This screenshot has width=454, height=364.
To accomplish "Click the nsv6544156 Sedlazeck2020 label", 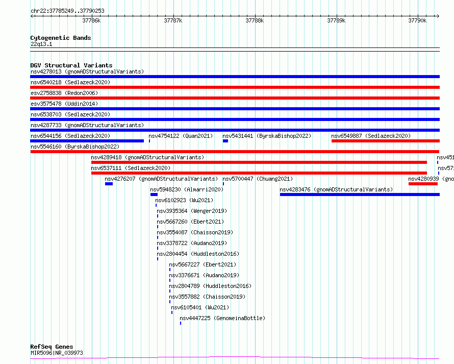I will tap(70, 136).
